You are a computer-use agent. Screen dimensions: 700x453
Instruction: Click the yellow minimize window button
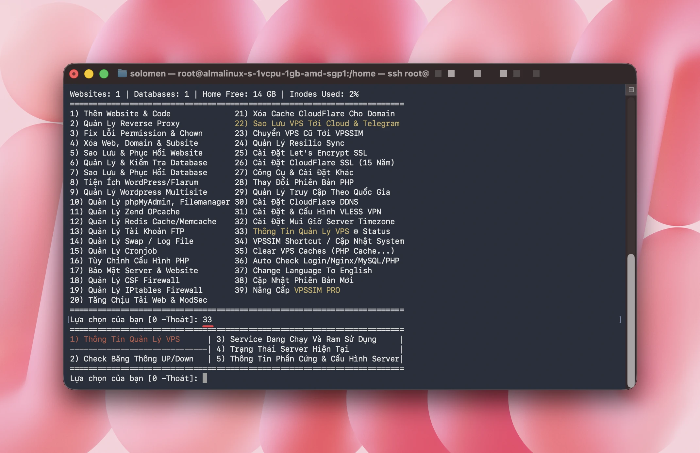(x=89, y=74)
